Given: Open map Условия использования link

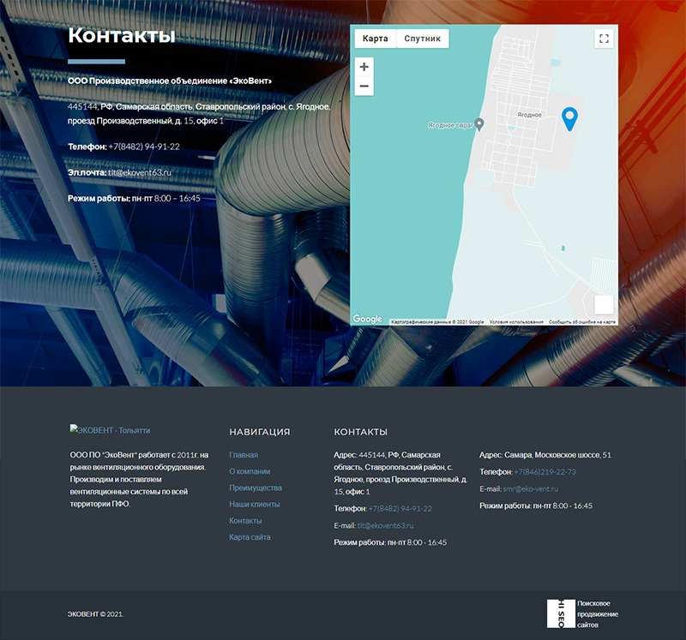Looking at the screenshot, I should 516,322.
